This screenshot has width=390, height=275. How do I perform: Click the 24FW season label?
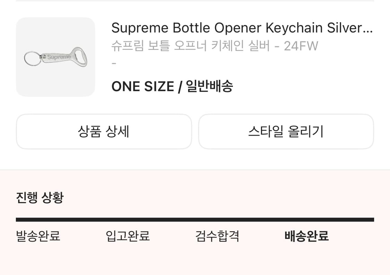[301, 46]
